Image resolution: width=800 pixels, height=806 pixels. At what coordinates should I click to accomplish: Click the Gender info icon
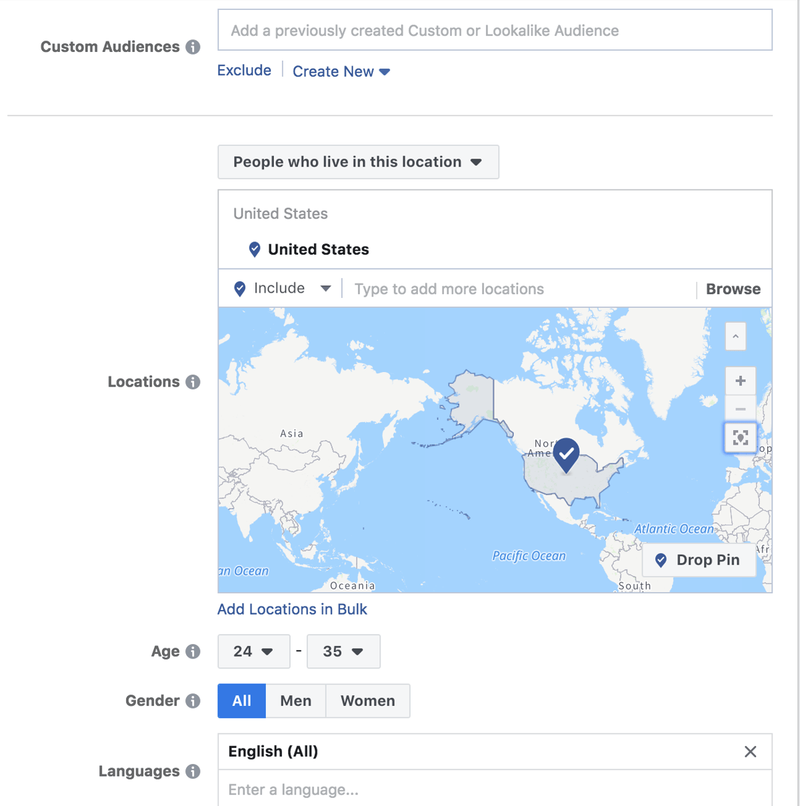[193, 701]
